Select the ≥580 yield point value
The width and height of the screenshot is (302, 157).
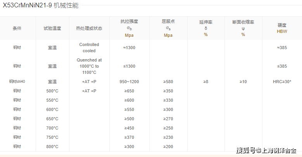tap(168, 82)
